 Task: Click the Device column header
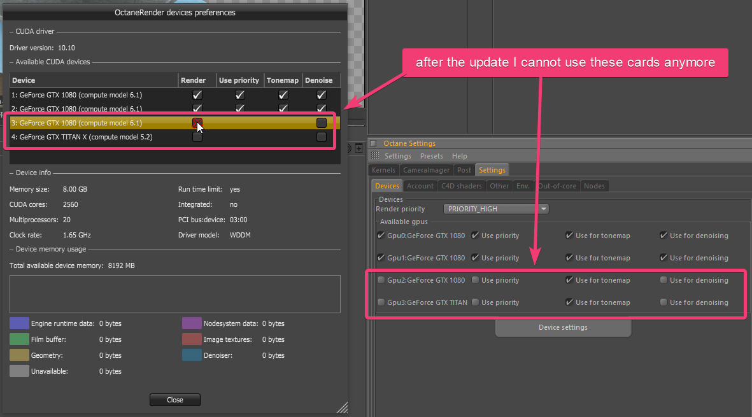click(94, 80)
